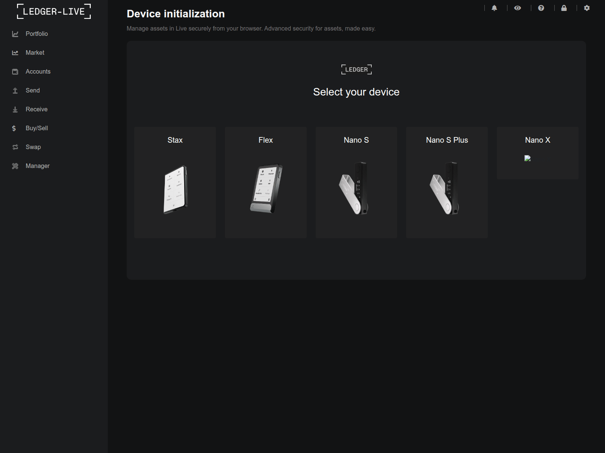Click the Buy/Sell dollar icon
This screenshot has width=605, height=453.
pyautogui.click(x=14, y=128)
